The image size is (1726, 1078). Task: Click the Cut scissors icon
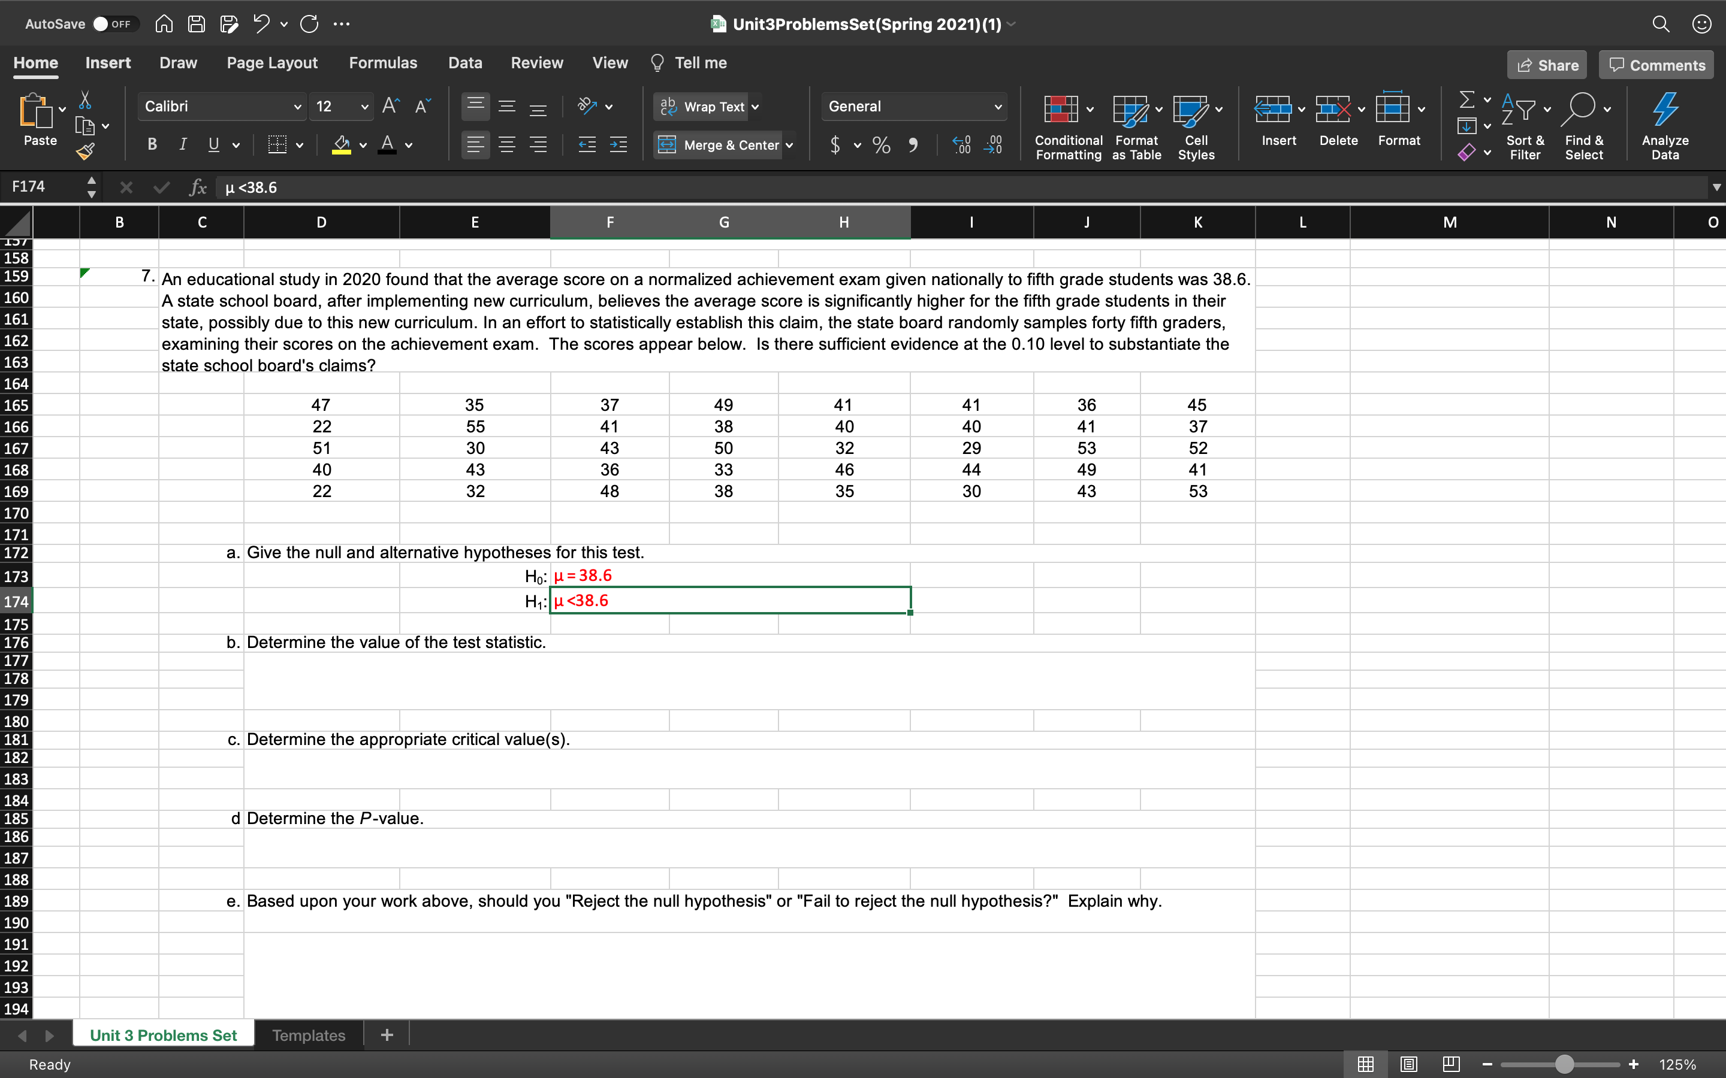click(x=85, y=100)
